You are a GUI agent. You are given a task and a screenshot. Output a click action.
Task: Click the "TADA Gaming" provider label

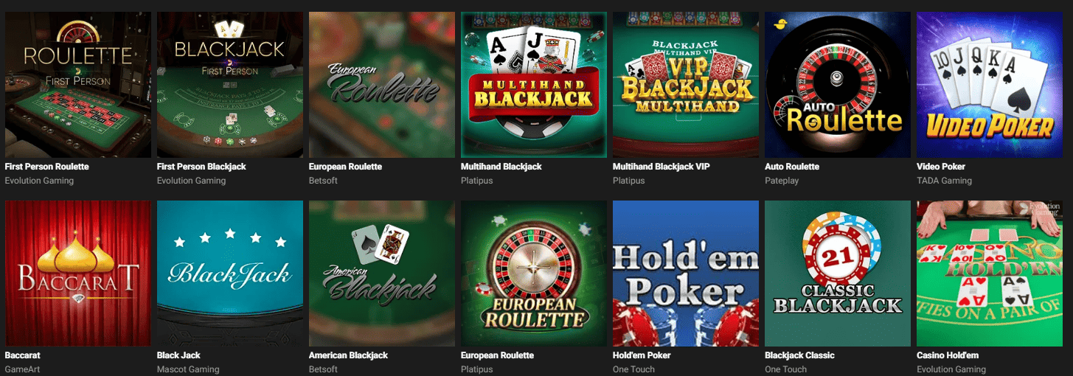tap(944, 181)
